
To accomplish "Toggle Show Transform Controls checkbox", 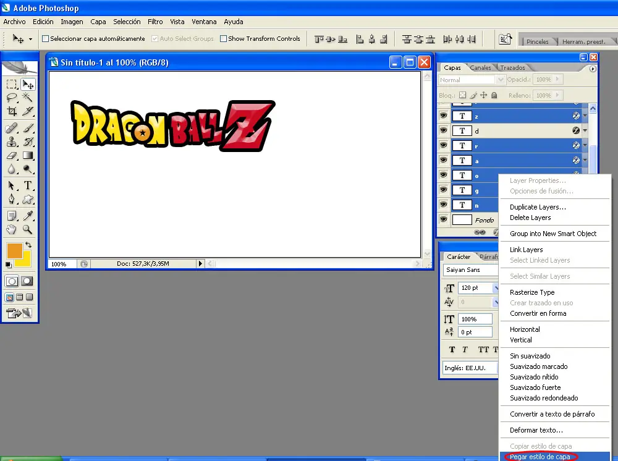I will tap(223, 38).
